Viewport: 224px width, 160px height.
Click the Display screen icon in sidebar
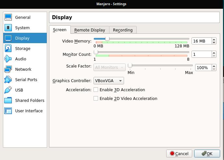(x=8, y=38)
